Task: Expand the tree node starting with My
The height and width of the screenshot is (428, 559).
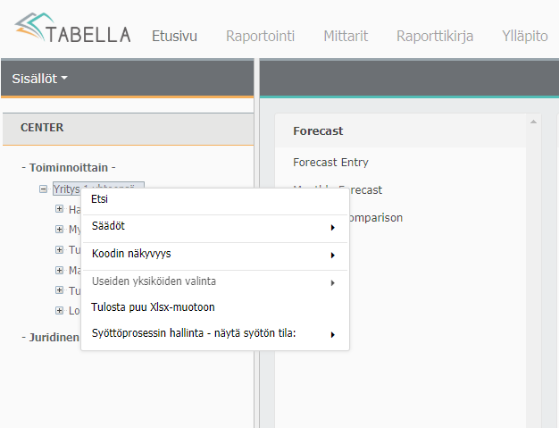Action: [x=59, y=230]
